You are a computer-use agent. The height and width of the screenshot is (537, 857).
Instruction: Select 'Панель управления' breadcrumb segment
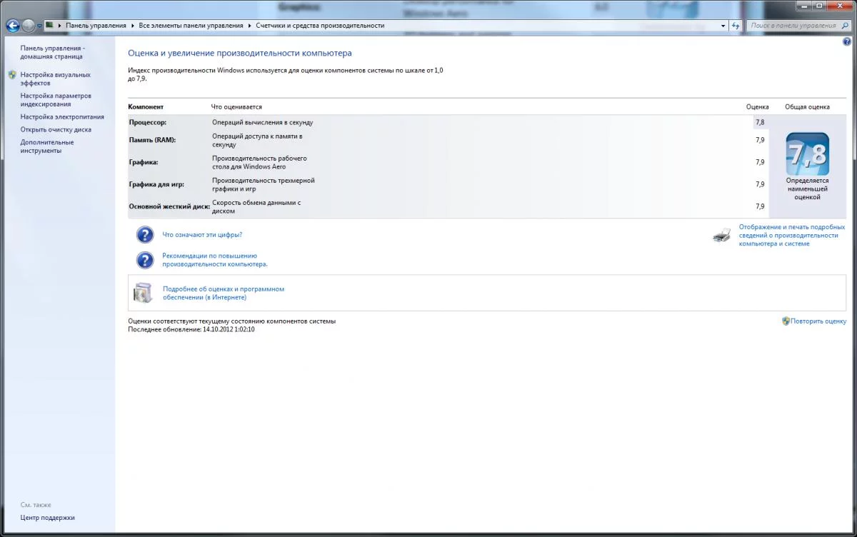coord(96,25)
